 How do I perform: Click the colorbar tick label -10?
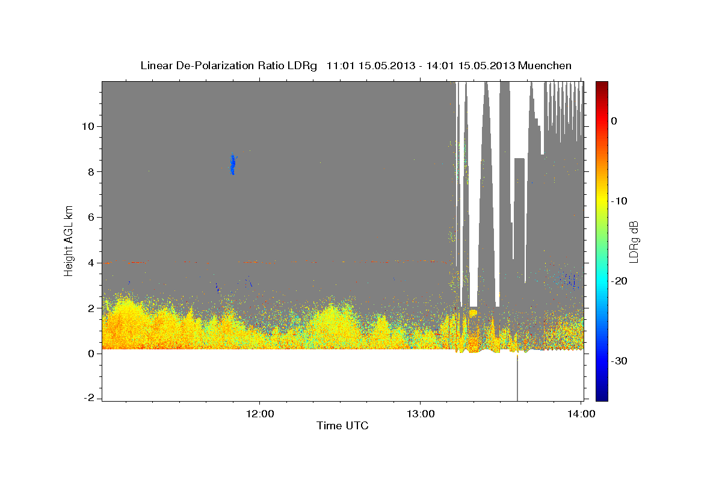[619, 201]
